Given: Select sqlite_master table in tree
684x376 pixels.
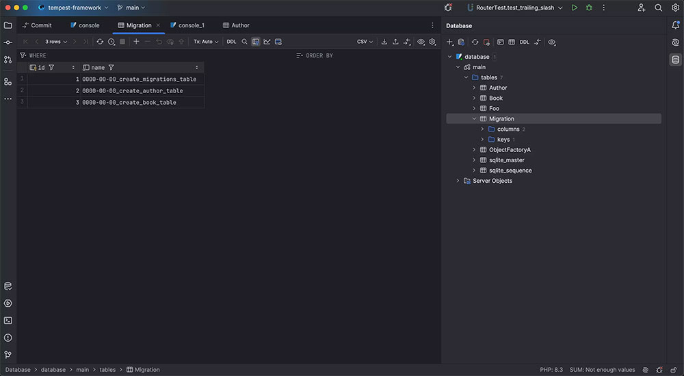Looking at the screenshot, I should point(506,160).
